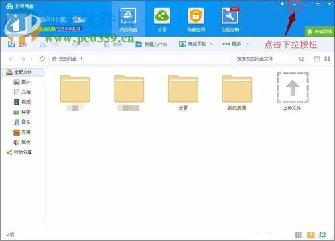
Task: Select 视频 category in sidebar
Action: point(22,102)
